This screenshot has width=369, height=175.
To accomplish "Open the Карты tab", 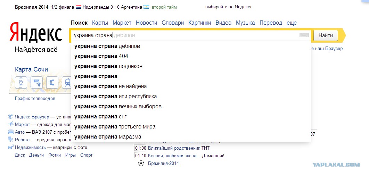I will coord(100,23).
